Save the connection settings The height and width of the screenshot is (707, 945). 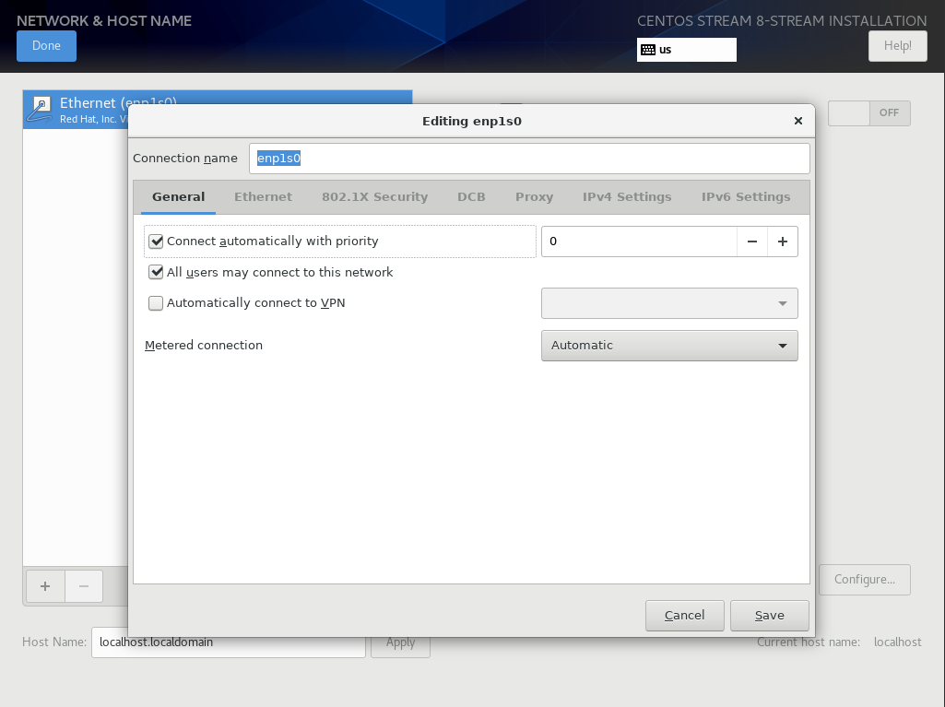pos(770,616)
